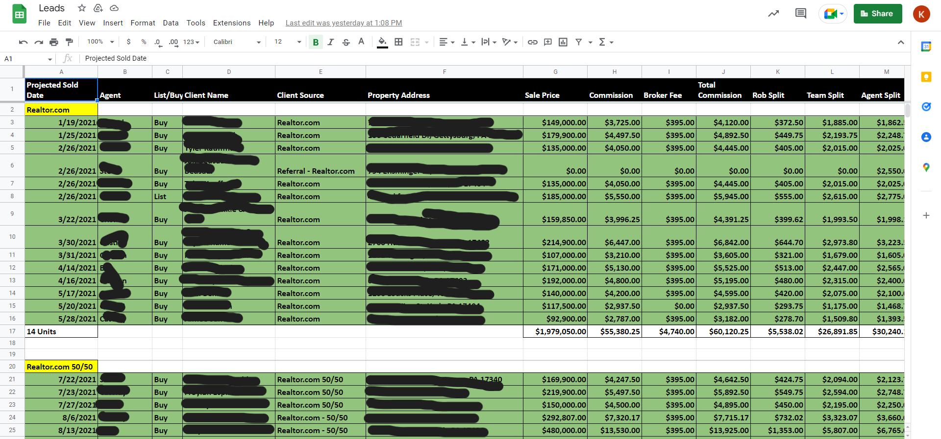This screenshot has height=439, width=941.
Task: Click the Get add-ons plus icon
Action: tap(926, 215)
